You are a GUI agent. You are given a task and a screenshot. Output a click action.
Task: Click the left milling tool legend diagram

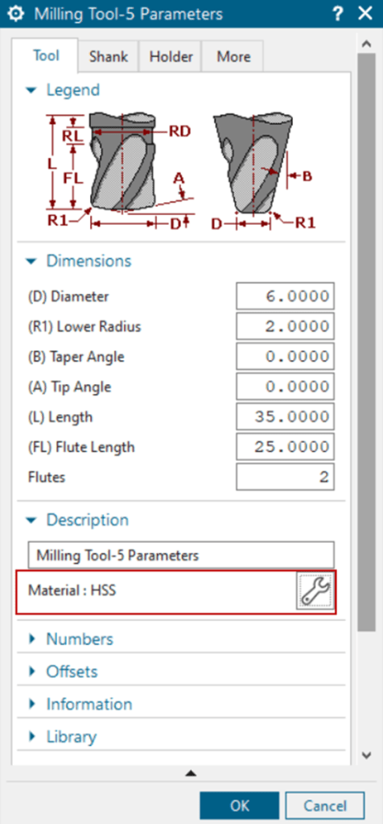point(121,169)
